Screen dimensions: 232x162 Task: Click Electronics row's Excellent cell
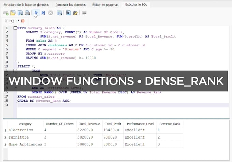[140, 130]
